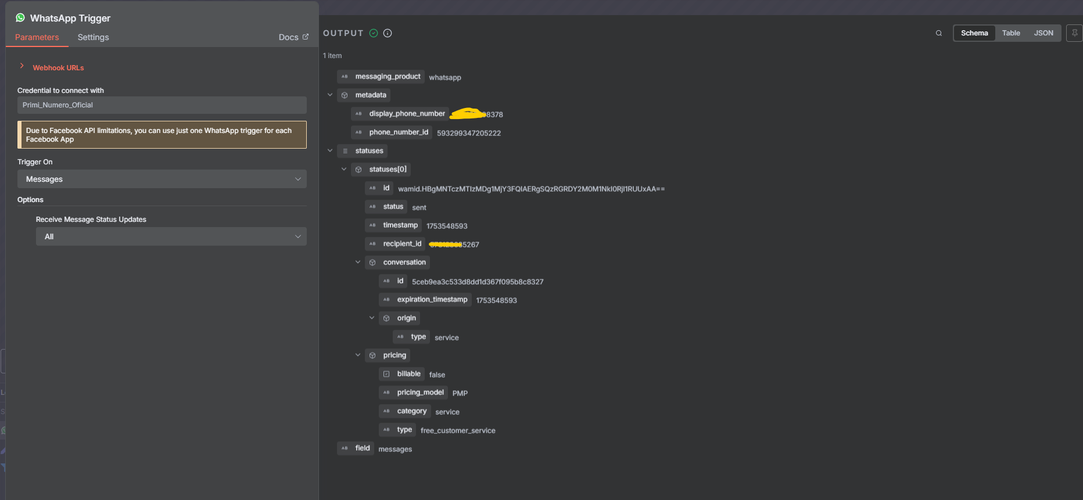This screenshot has height=500, width=1083.
Task: Click the boolean checkbox icon of billable
Action: tap(386, 374)
